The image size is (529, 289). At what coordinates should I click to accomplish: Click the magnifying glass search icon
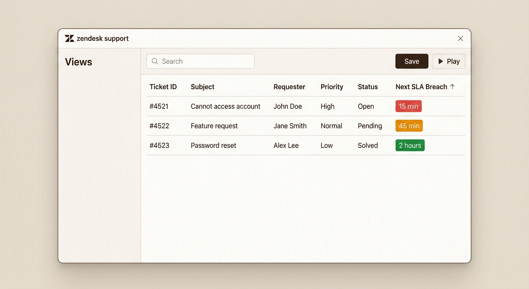pos(155,61)
